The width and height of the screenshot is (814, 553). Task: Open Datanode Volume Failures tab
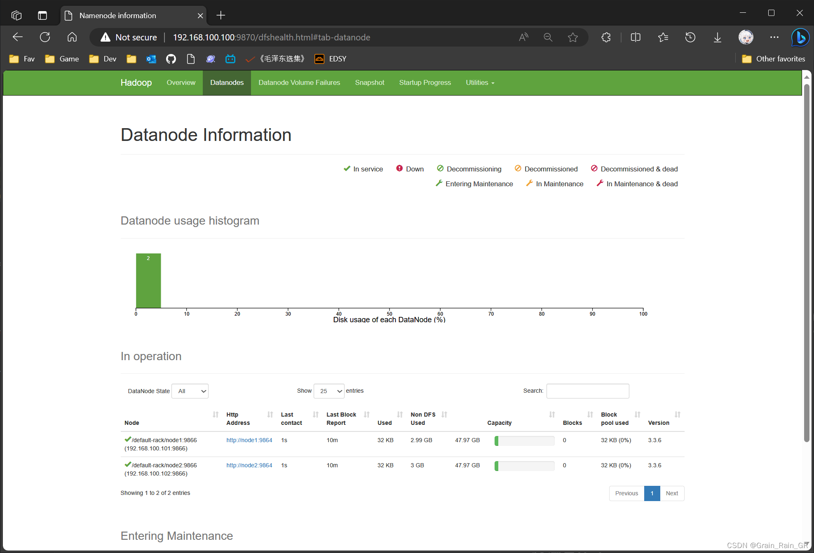pyautogui.click(x=299, y=82)
